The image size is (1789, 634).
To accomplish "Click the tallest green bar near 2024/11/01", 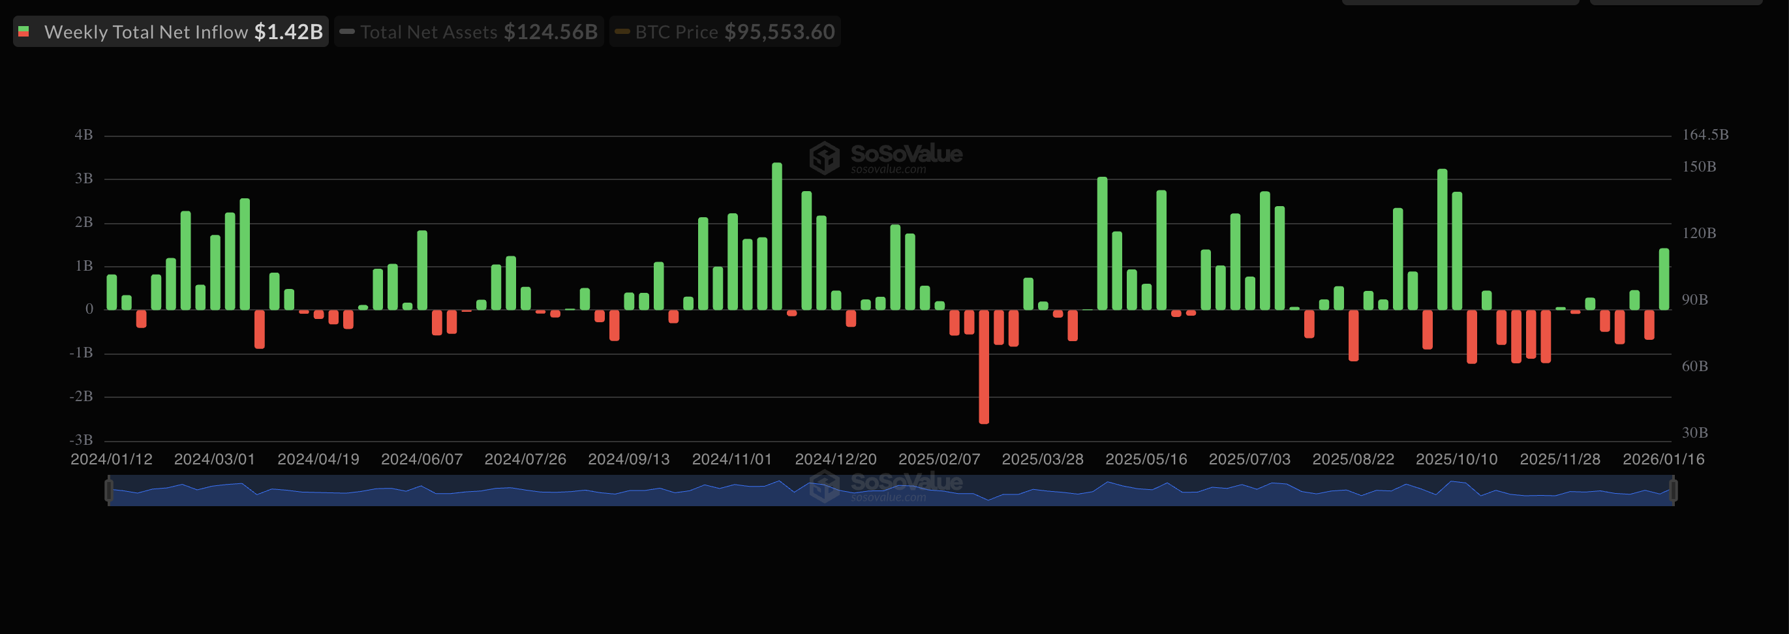I will click(776, 236).
